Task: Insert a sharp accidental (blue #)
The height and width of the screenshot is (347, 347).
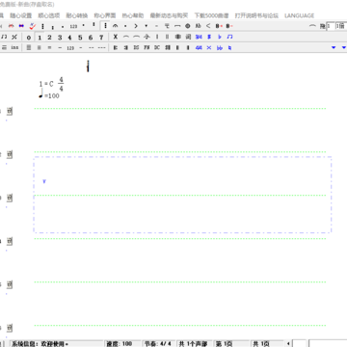Action: pos(209,37)
